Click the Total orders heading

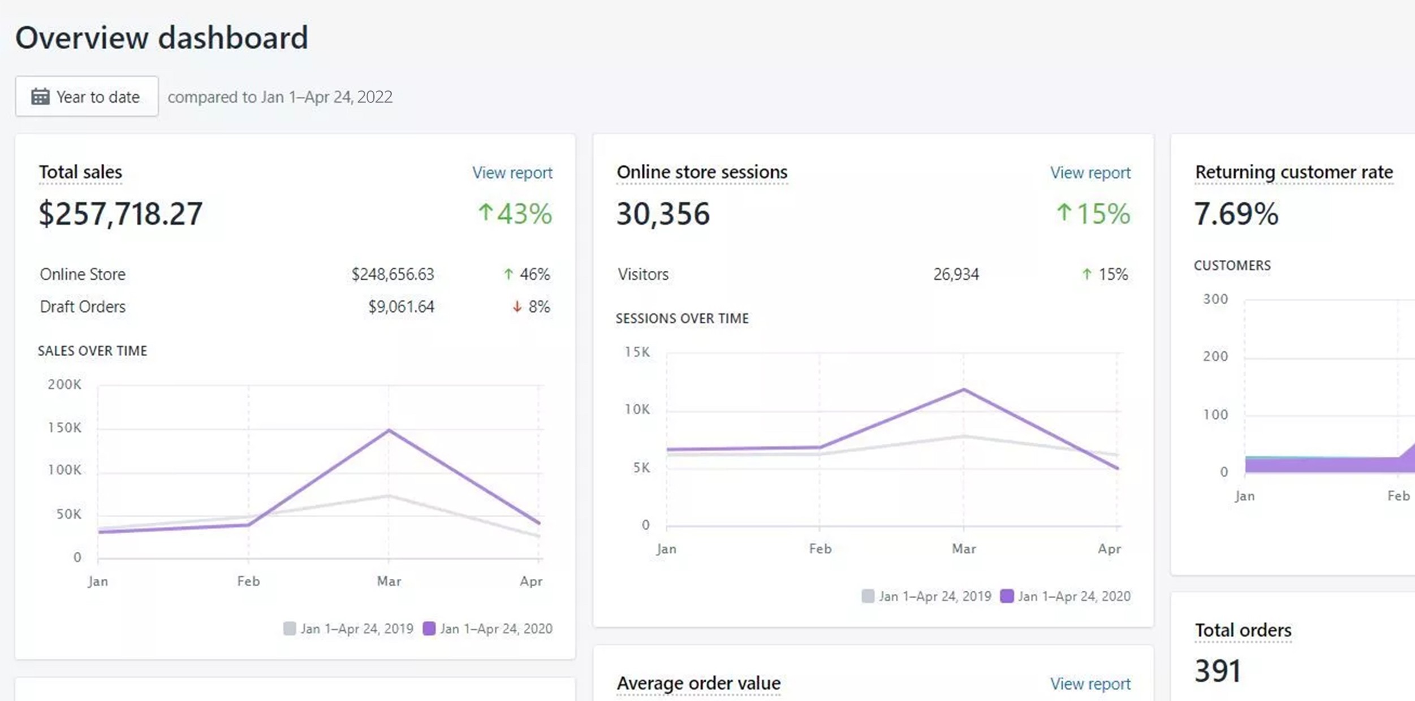pos(1243,629)
